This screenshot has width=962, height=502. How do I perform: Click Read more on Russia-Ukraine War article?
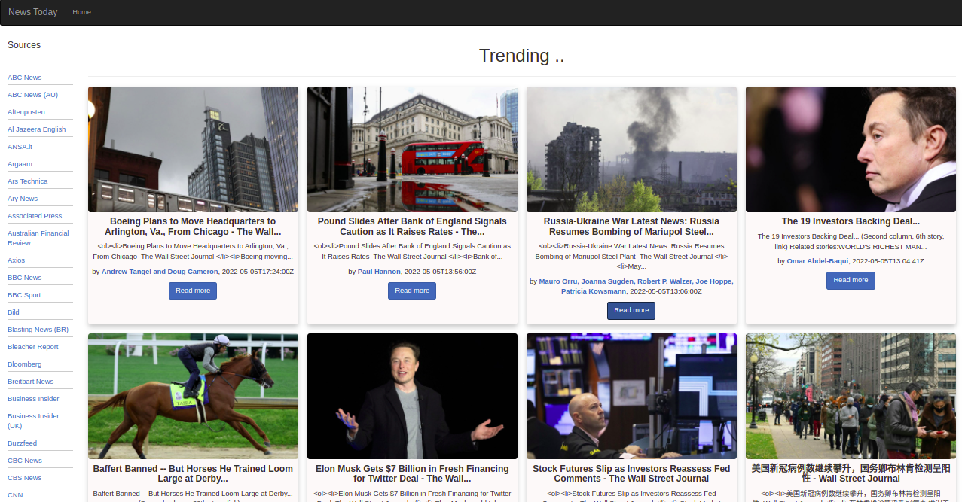[x=631, y=310]
